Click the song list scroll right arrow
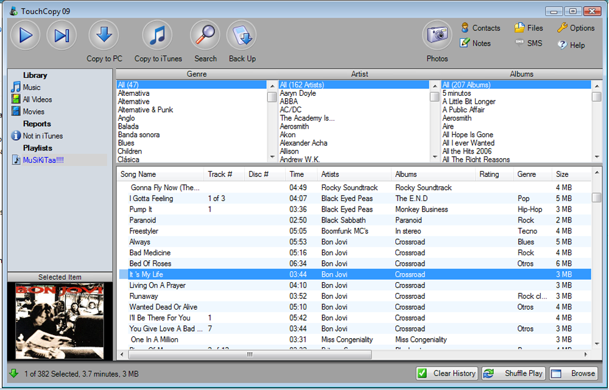This screenshot has height=390, width=609. 586,354
